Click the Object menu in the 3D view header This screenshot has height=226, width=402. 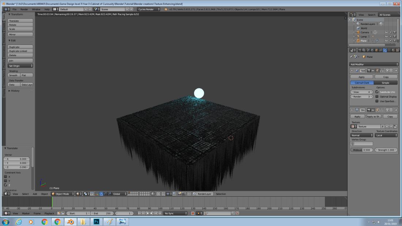click(45, 194)
